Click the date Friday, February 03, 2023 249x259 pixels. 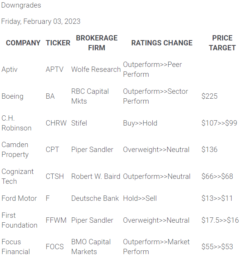41,21
